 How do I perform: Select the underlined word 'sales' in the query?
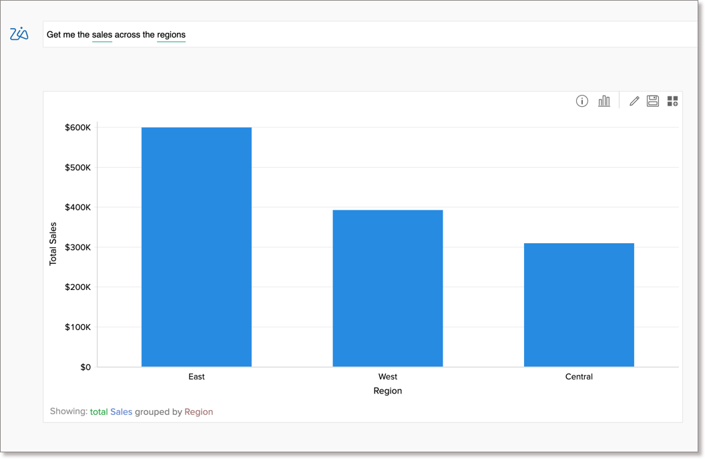[101, 35]
